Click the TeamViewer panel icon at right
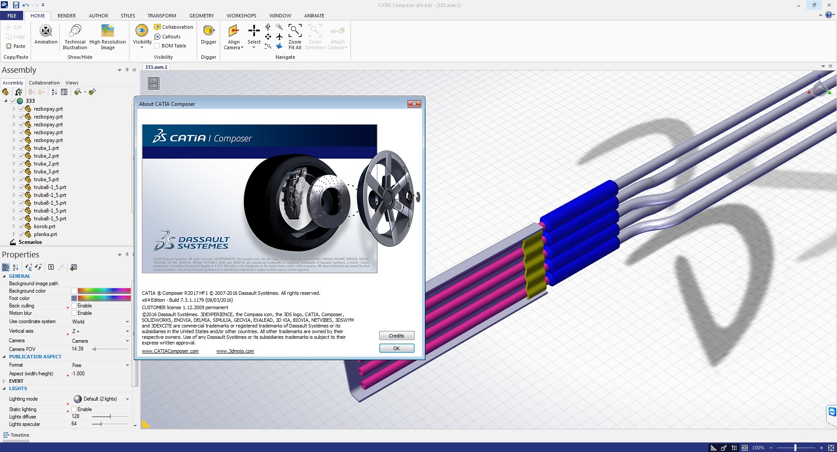The image size is (837, 452). 832,412
